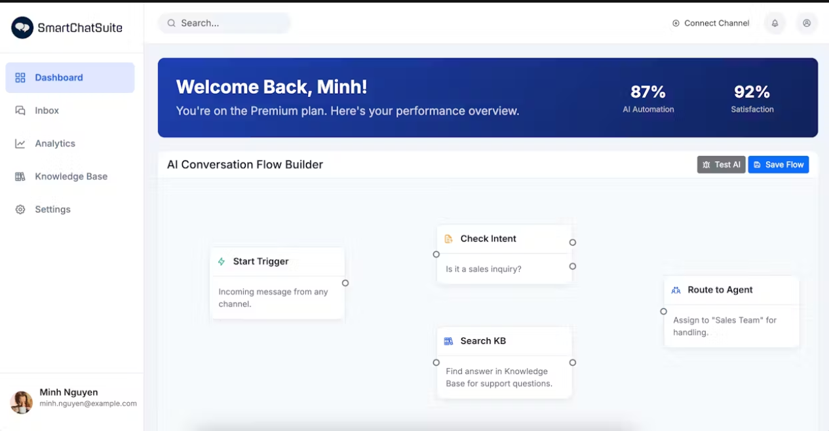The image size is (829, 431).
Task: Select Route to Agent input connector
Action: tap(664, 312)
